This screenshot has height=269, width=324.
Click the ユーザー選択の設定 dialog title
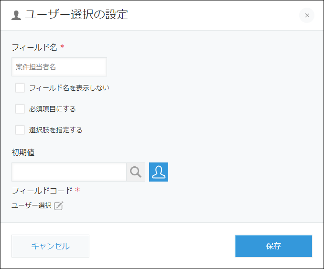(76, 14)
